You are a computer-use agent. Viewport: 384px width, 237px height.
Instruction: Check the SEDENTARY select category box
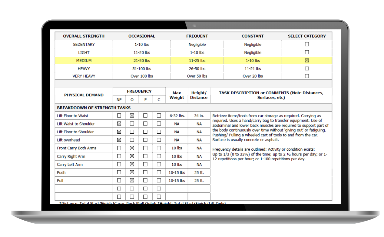click(307, 44)
